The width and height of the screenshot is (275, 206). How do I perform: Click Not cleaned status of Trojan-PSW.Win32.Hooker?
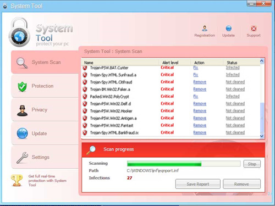[235, 111]
